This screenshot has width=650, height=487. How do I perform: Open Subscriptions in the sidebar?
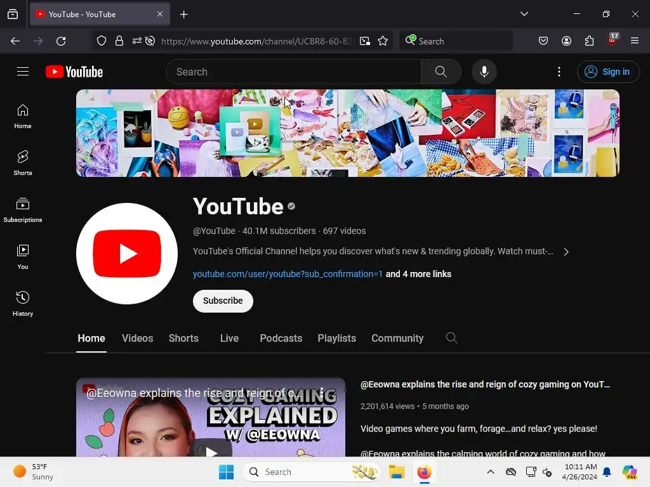pyautogui.click(x=23, y=211)
